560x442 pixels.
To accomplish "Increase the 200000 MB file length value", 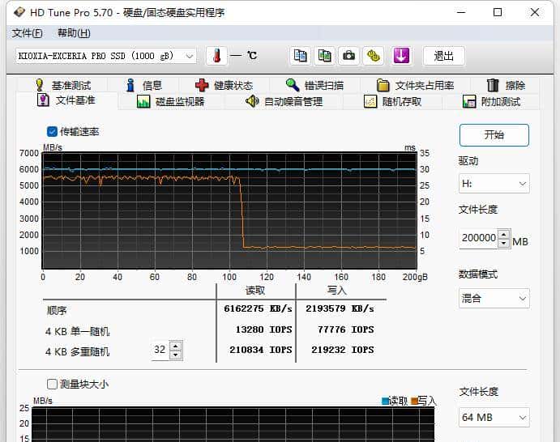I will (x=503, y=235).
